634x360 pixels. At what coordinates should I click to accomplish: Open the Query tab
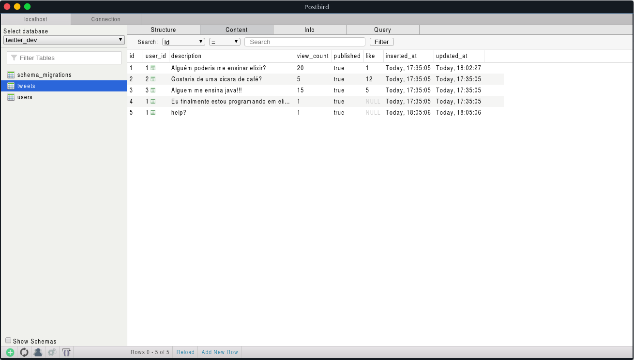tap(382, 30)
